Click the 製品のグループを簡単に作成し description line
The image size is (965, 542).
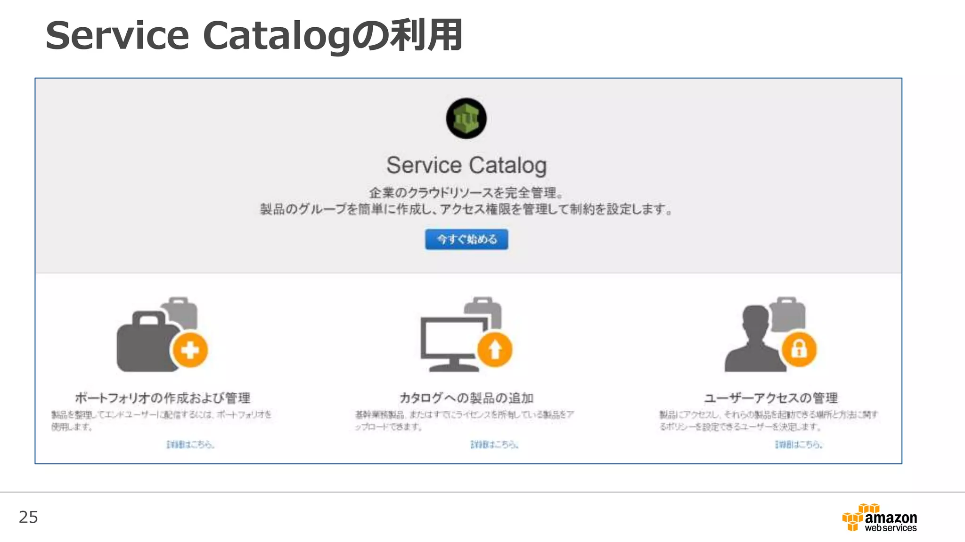[x=466, y=209]
